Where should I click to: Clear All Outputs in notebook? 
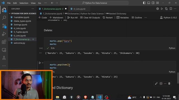pyautogui.click(x=90, y=17)
